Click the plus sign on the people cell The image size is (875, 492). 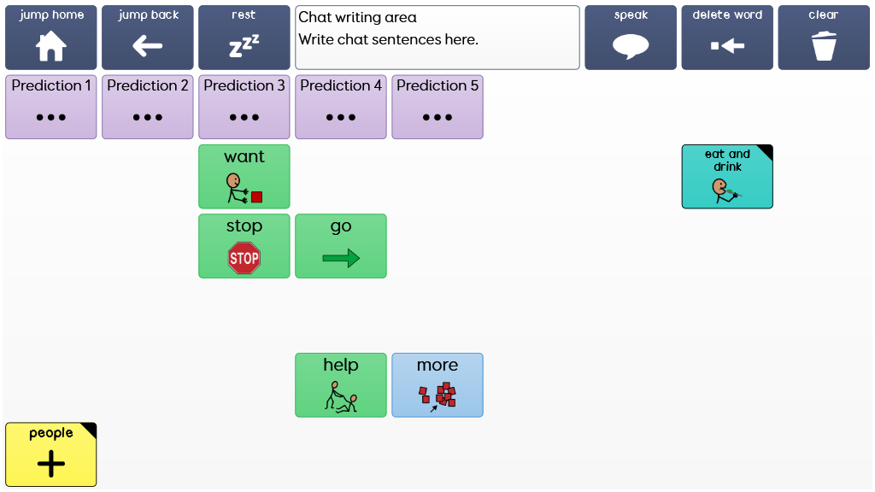point(50,464)
